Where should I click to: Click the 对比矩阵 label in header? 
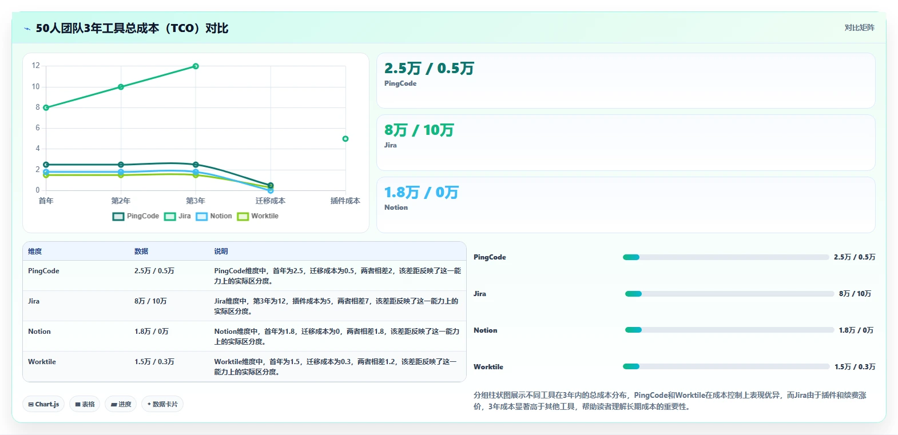pos(859,27)
